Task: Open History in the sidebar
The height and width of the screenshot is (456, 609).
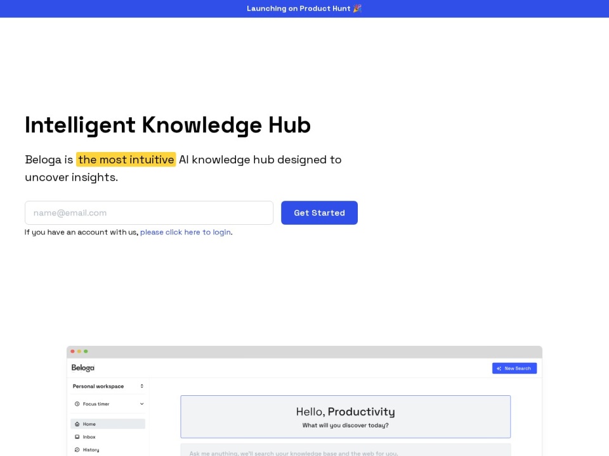Action: 108,450
